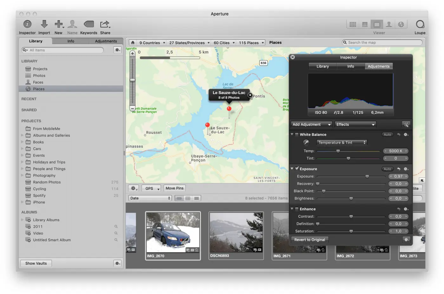
Task: Open the Inspector from the toolbar
Action: click(27, 24)
